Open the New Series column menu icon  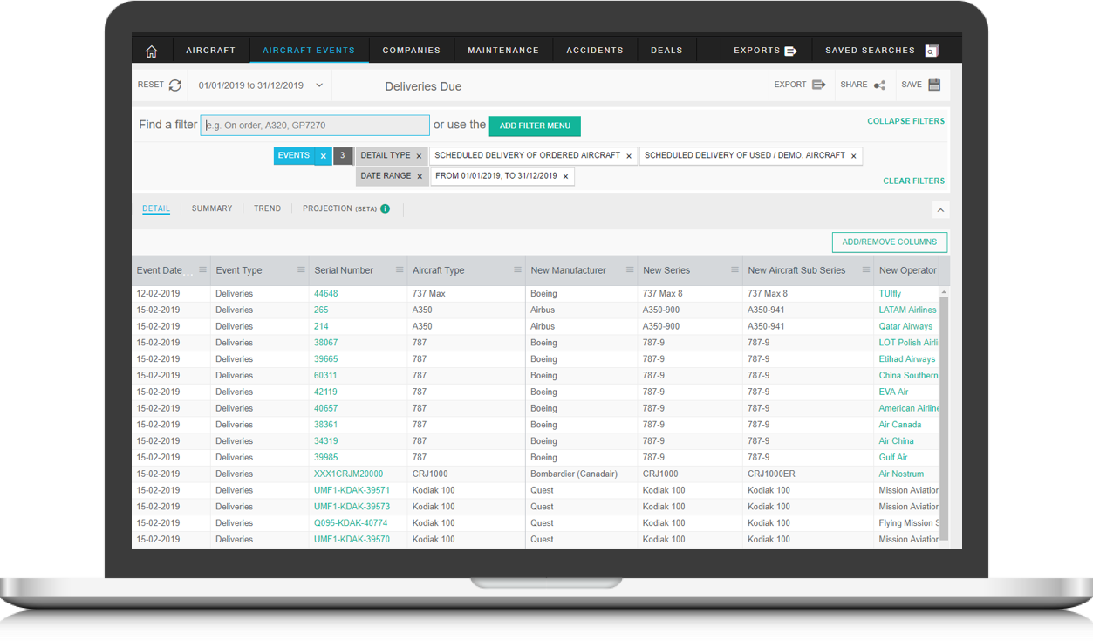pos(734,270)
